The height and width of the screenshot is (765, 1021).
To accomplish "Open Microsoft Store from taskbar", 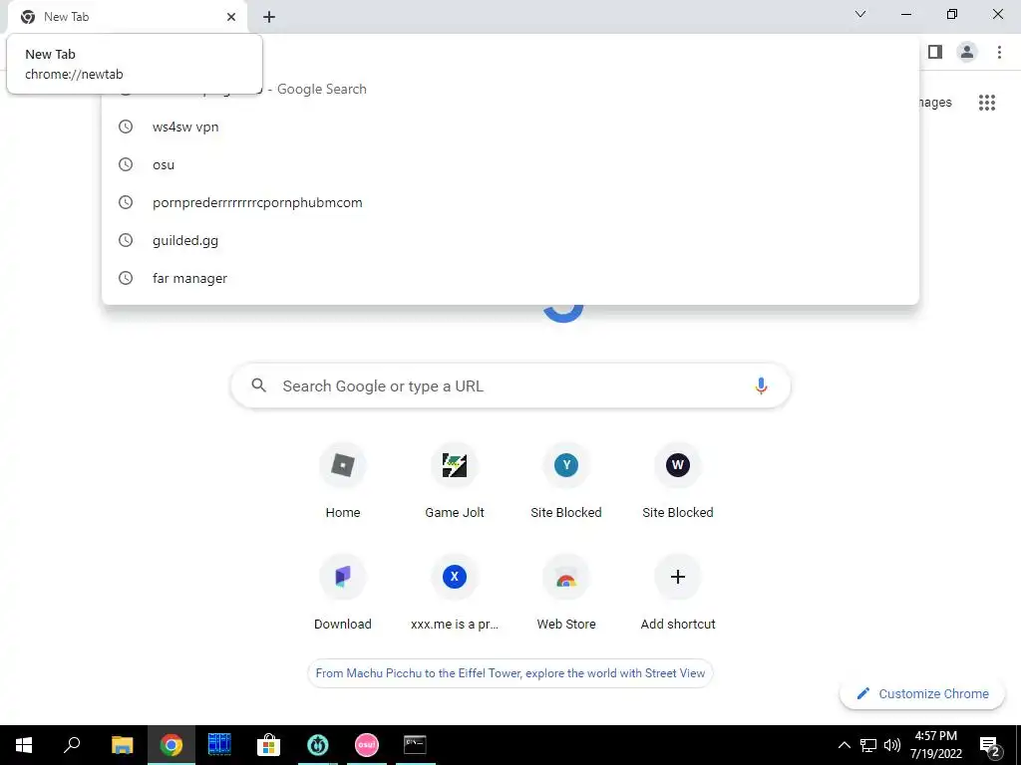I will tap(268, 745).
